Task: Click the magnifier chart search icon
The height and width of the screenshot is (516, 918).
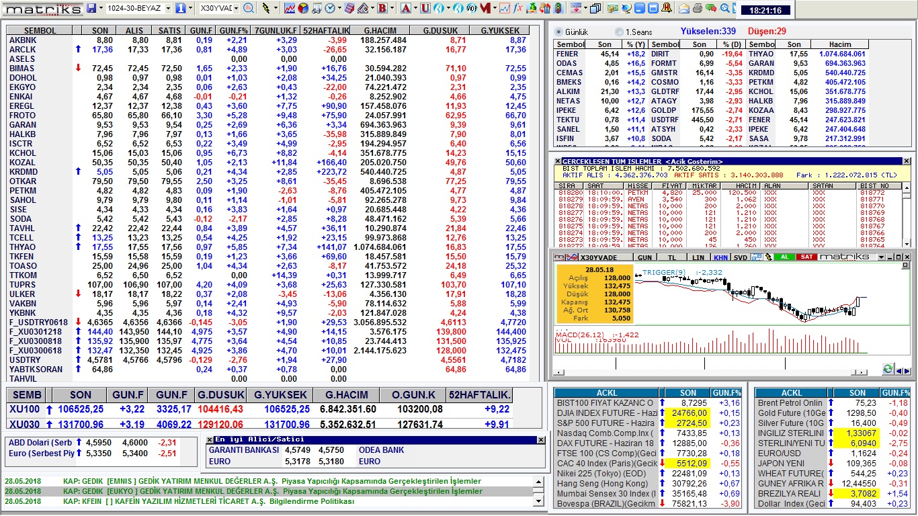Action: click(248, 8)
